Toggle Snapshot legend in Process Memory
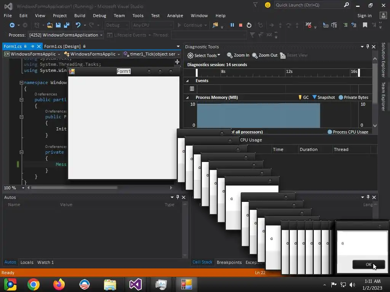The image size is (390, 292). click(x=324, y=97)
